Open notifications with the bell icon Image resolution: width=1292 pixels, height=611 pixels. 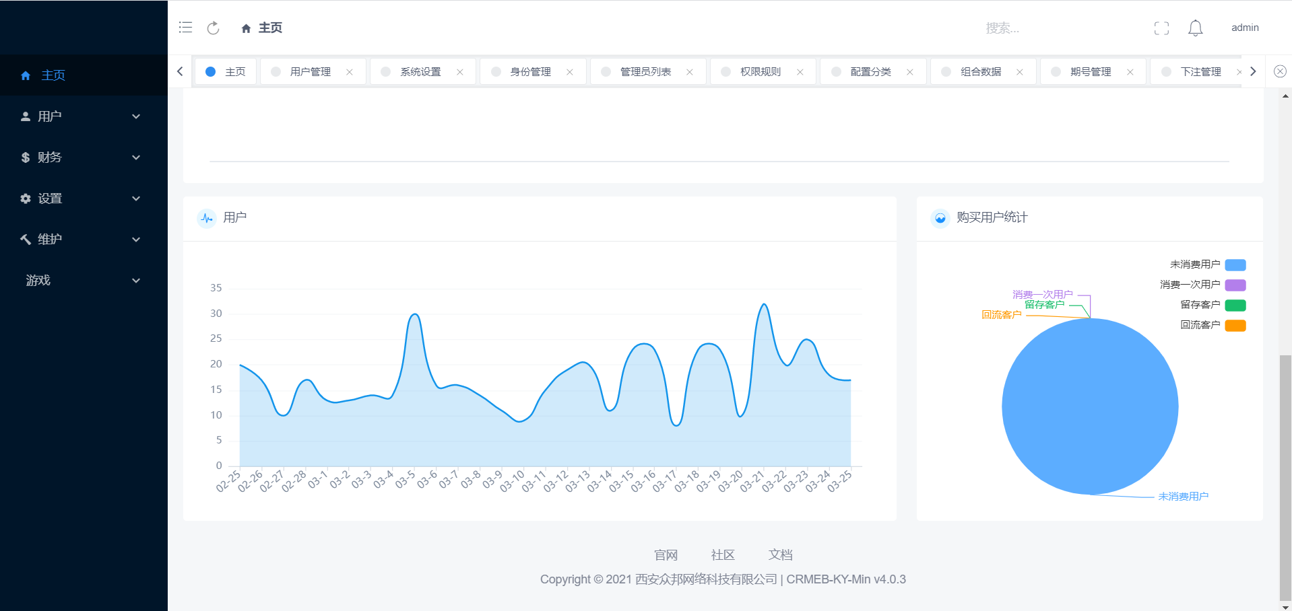click(1195, 28)
